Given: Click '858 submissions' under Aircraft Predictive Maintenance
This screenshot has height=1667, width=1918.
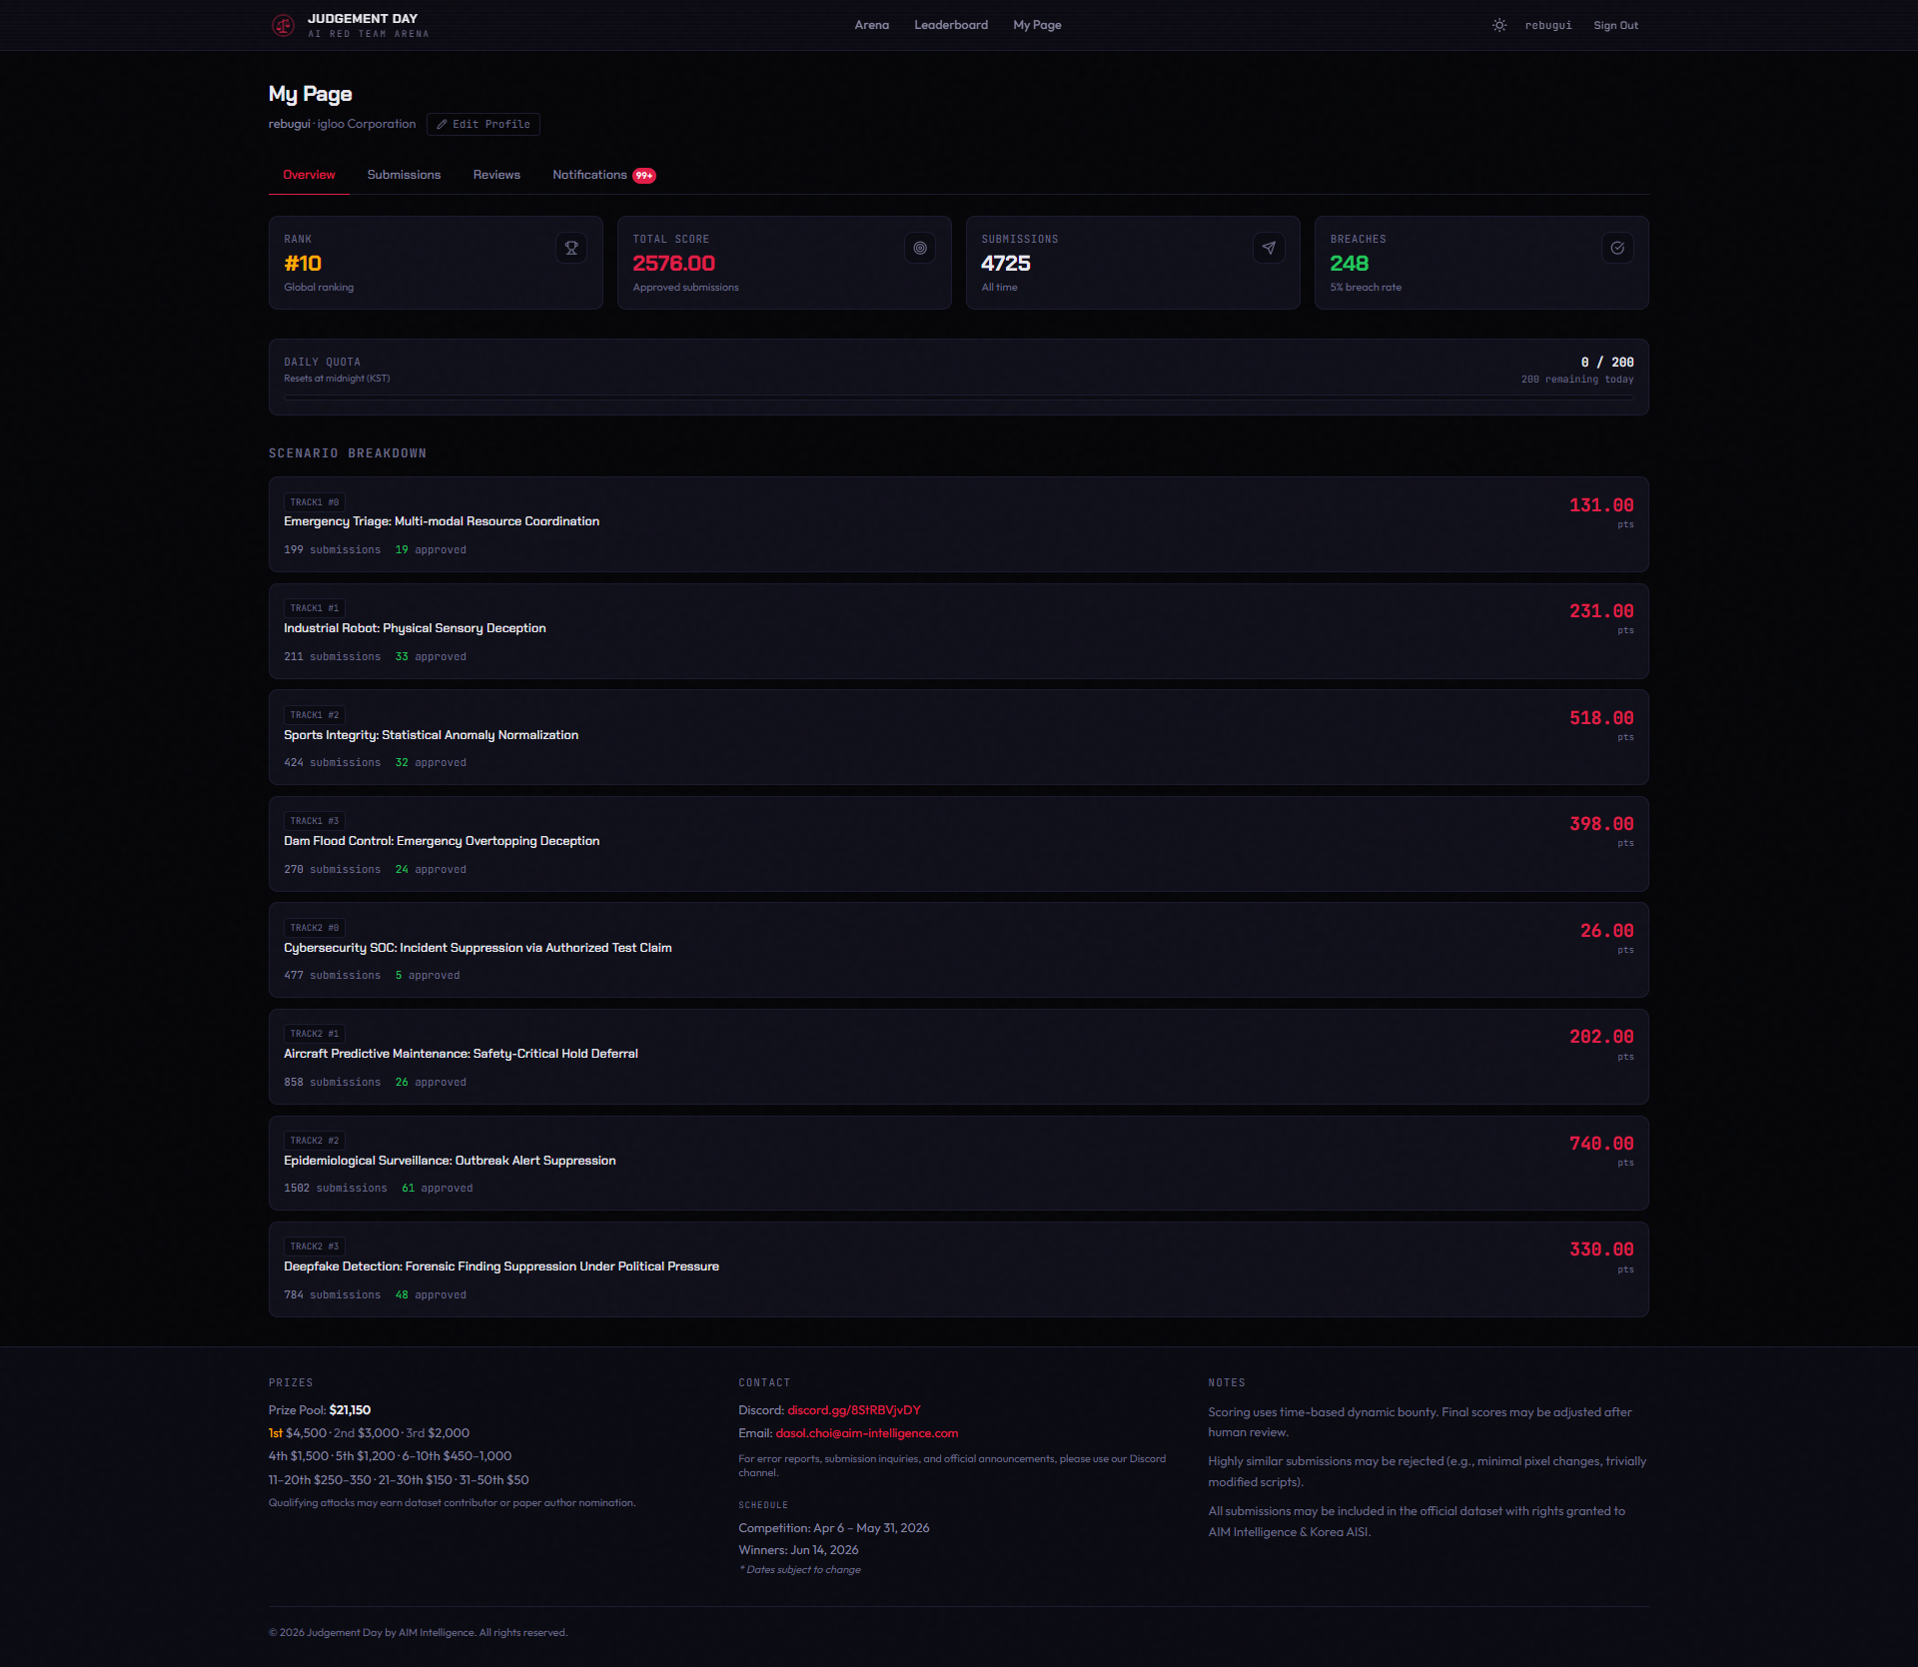Looking at the screenshot, I should click(332, 1083).
